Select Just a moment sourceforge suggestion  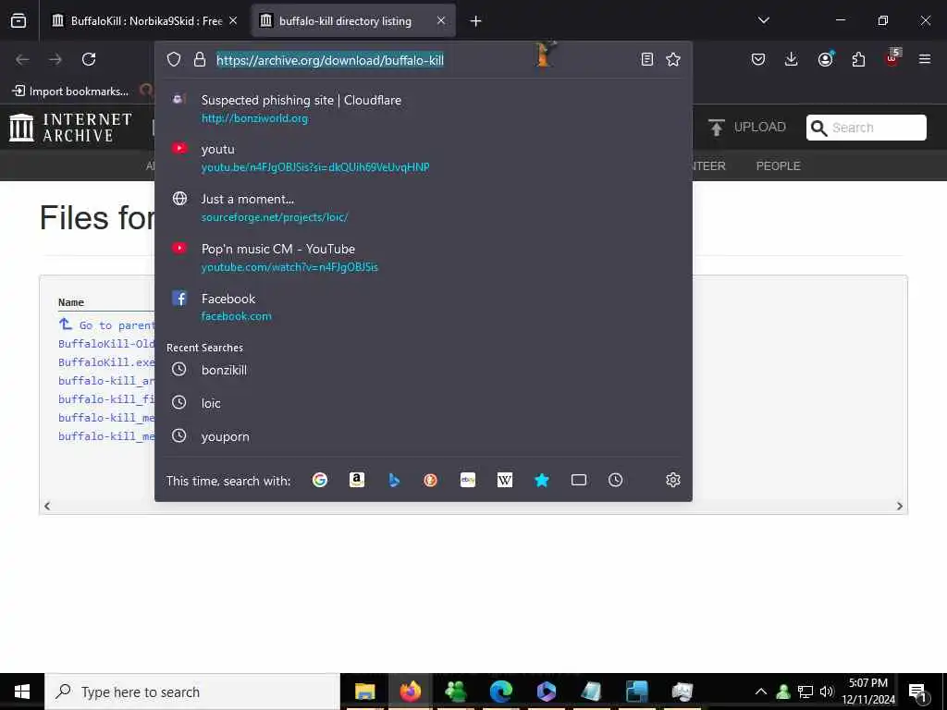[x=423, y=208]
